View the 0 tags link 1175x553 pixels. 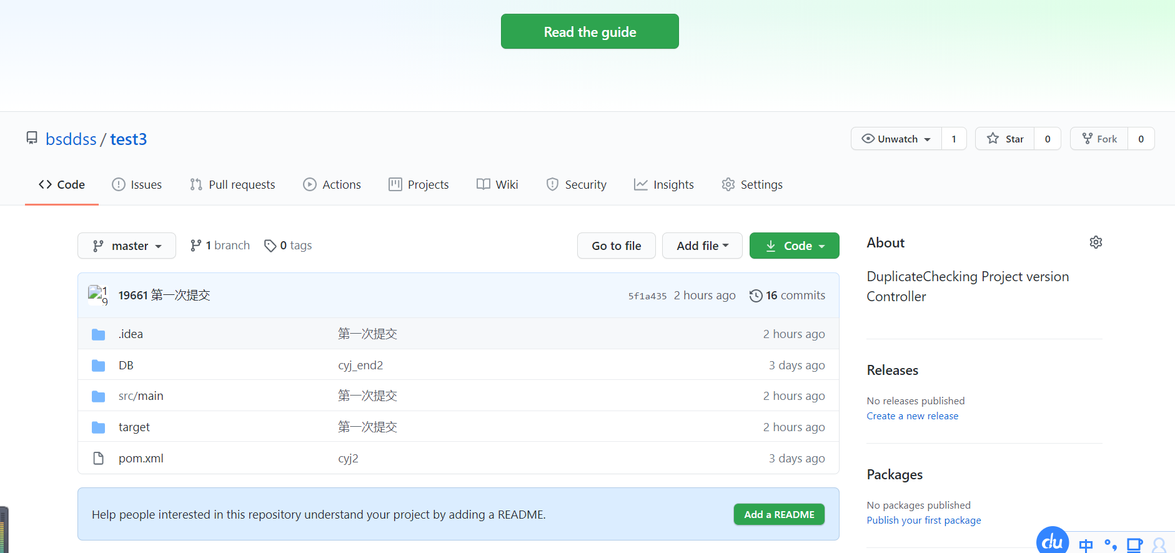[288, 246]
